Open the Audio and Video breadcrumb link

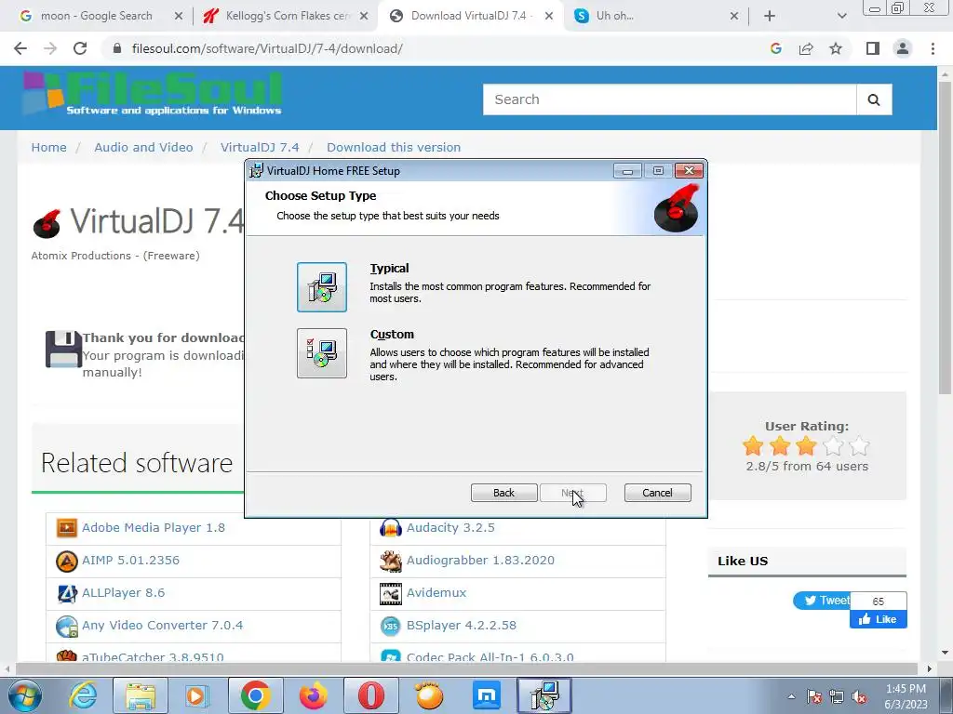coord(143,147)
